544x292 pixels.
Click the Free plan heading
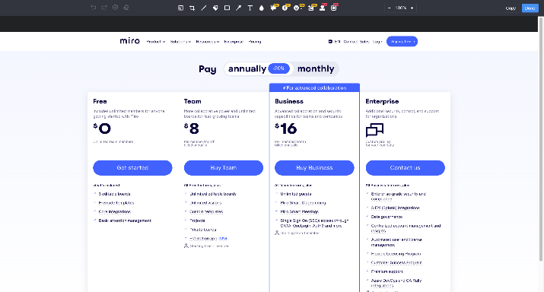click(100, 101)
